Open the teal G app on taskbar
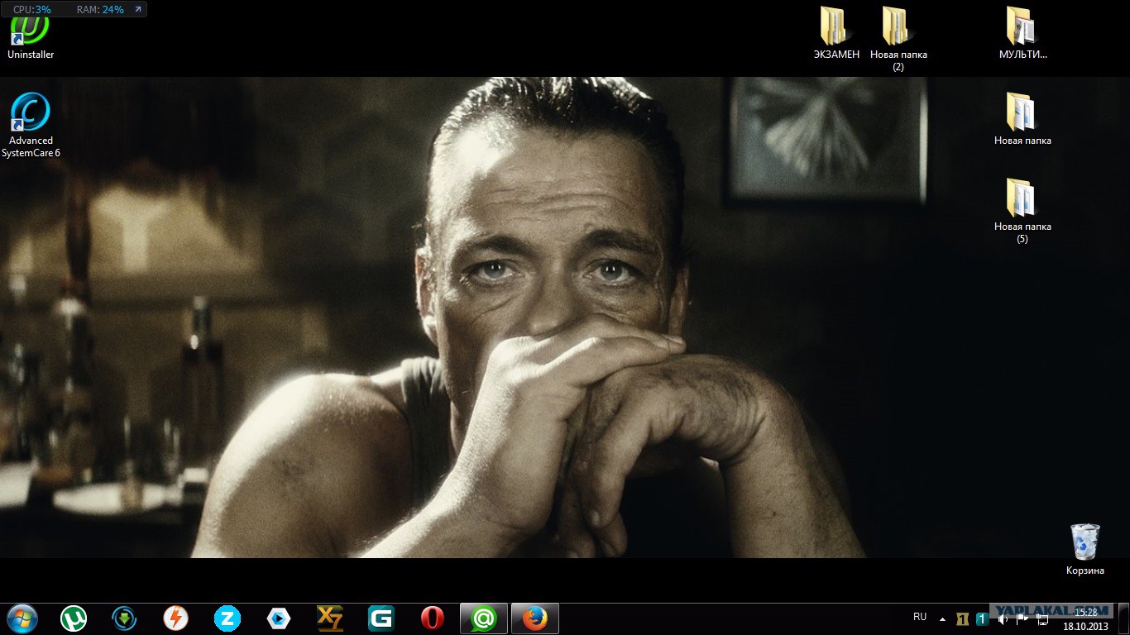Image resolution: width=1130 pixels, height=635 pixels. 381,618
